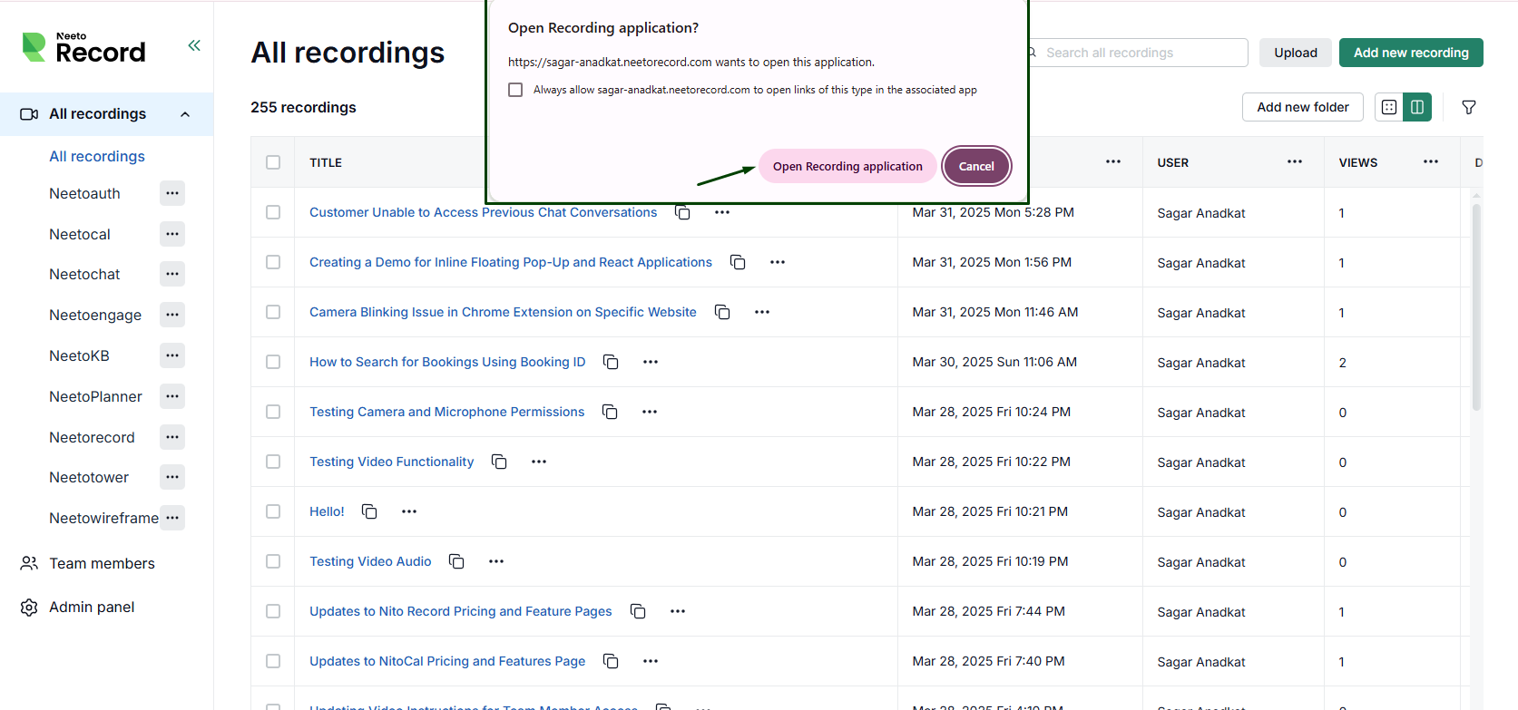Open Neetochat folder
Image resolution: width=1518 pixels, height=710 pixels.
[84, 274]
